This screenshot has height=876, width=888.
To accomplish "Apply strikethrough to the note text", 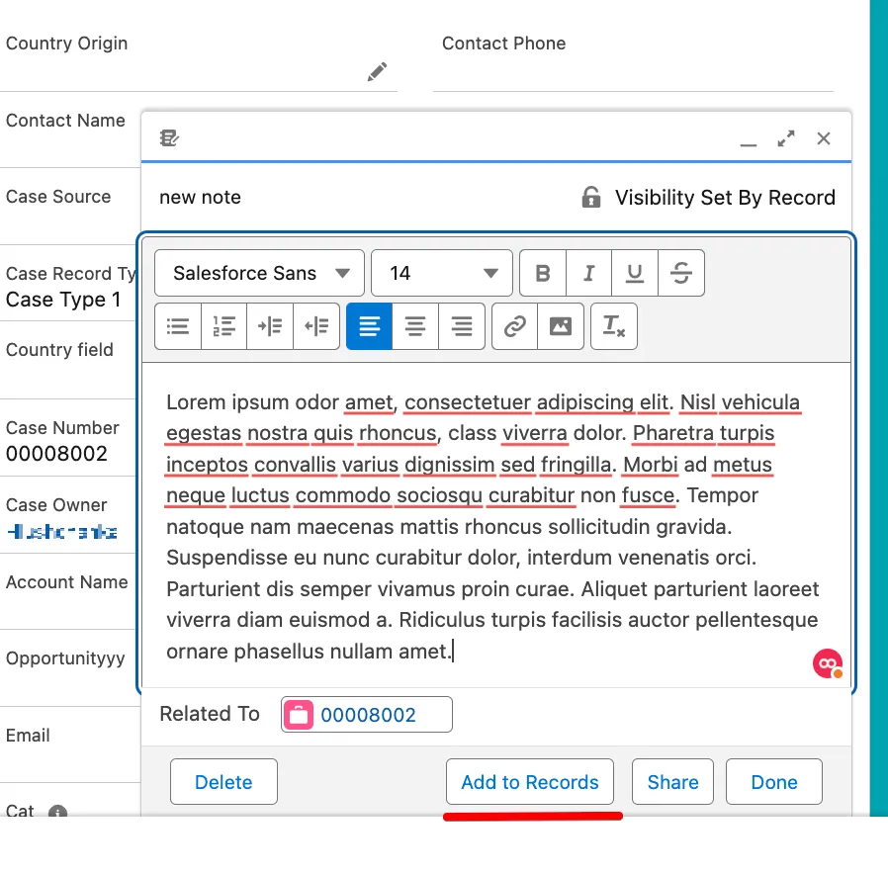I will (680, 274).
